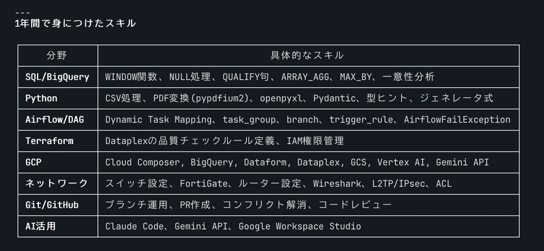The height and width of the screenshot is (251, 544).
Task: Click the 具体的なスキル column header
Action: pos(307,55)
